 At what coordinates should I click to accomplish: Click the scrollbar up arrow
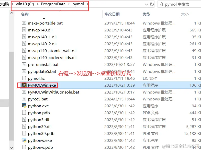12,13
